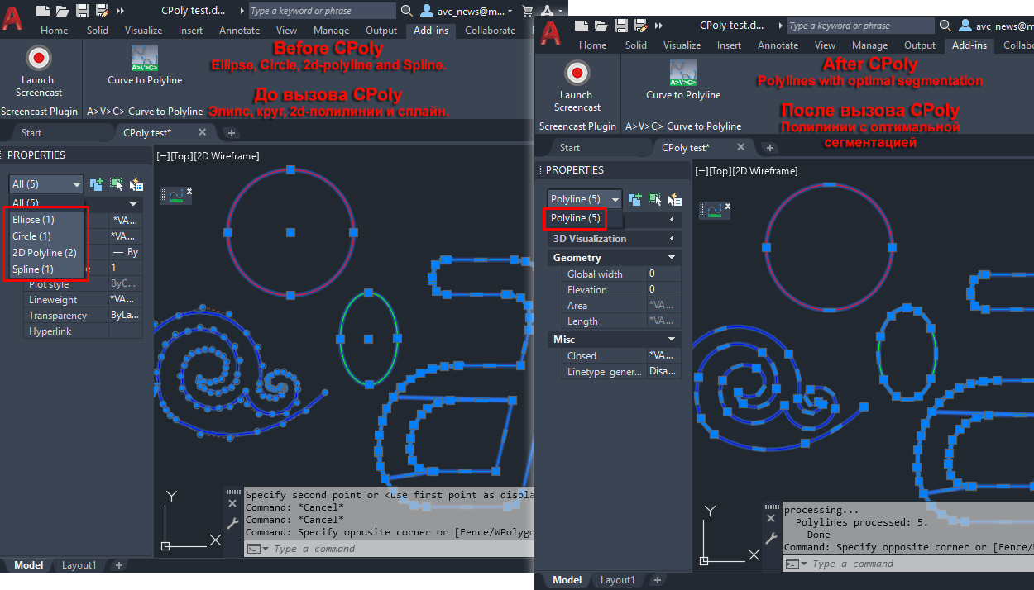1034x590 pixels.
Task: Open Visualize ribbon tab in After window
Action: [682, 45]
